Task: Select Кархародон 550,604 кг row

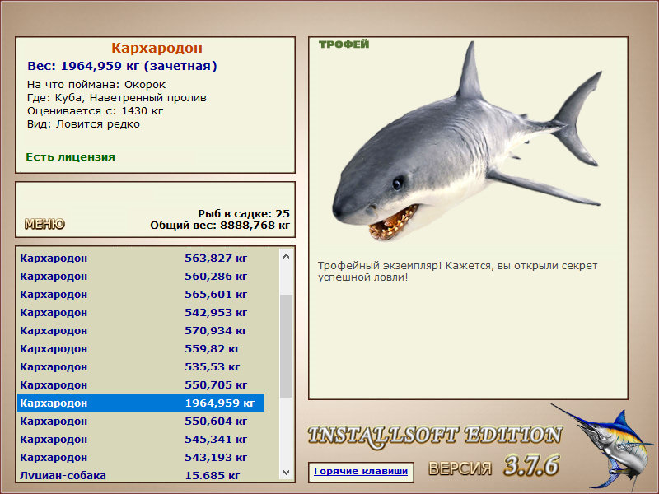Action: (141, 421)
